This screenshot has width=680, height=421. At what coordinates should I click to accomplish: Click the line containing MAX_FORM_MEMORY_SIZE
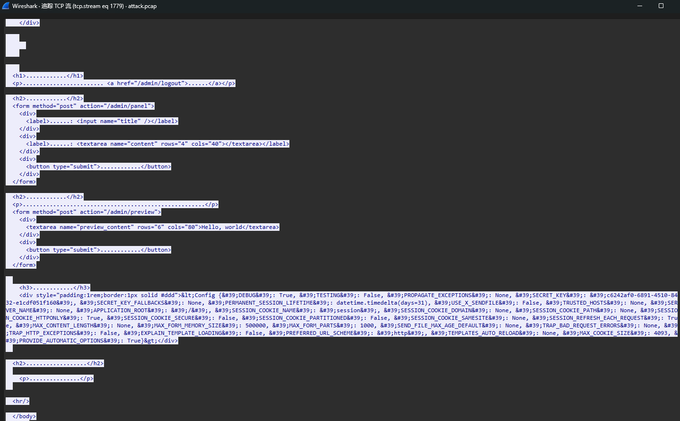point(341,325)
